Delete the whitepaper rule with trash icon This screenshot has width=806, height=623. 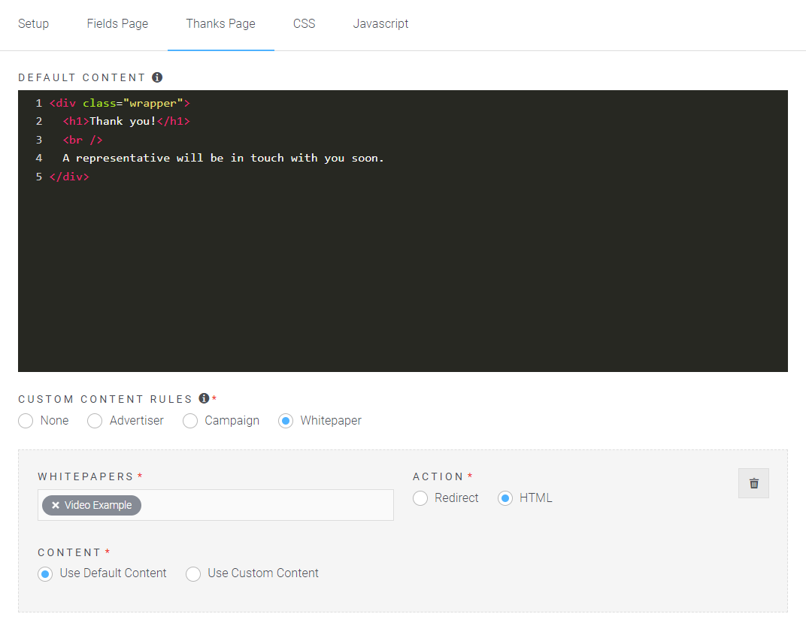point(753,483)
